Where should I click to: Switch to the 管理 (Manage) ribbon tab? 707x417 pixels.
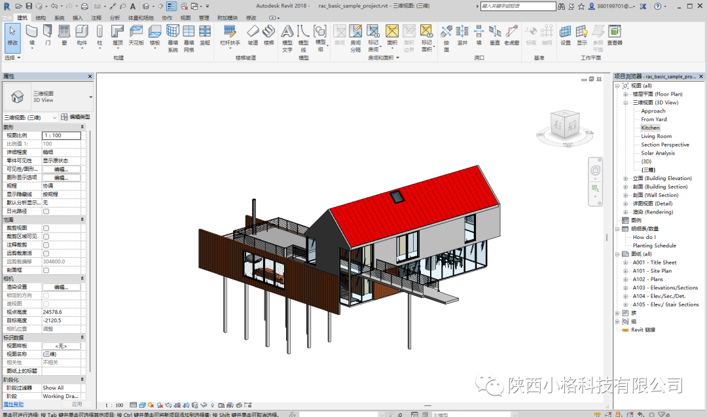[x=204, y=18]
